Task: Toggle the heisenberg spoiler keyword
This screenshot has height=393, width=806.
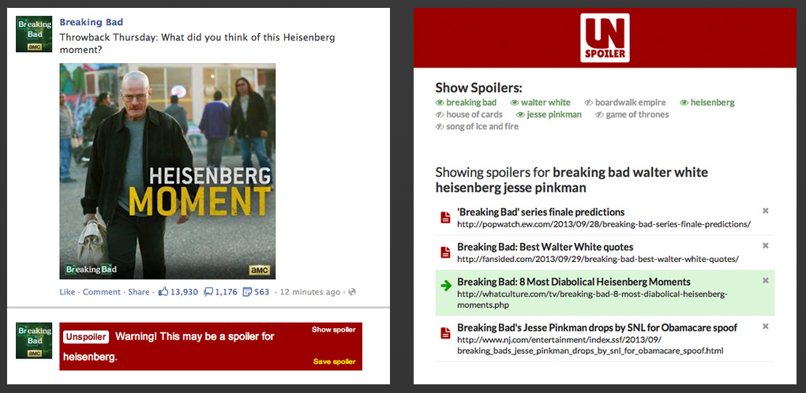Action: [x=707, y=103]
